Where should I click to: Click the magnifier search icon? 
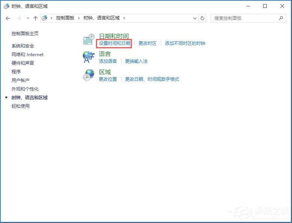pyautogui.click(x=281, y=18)
